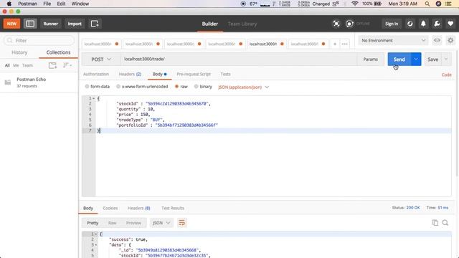Switch response view to Raw

(112, 223)
